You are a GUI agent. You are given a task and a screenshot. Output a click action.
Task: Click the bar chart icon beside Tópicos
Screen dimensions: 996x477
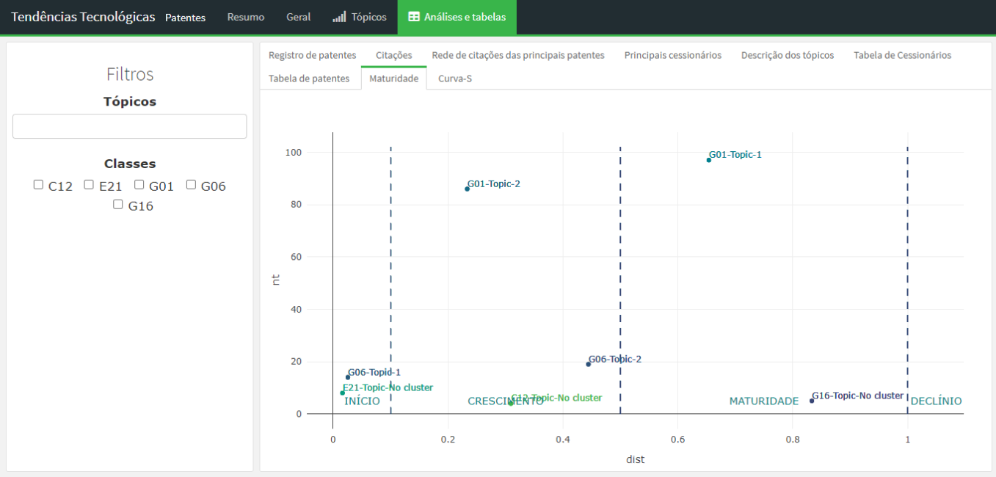339,17
